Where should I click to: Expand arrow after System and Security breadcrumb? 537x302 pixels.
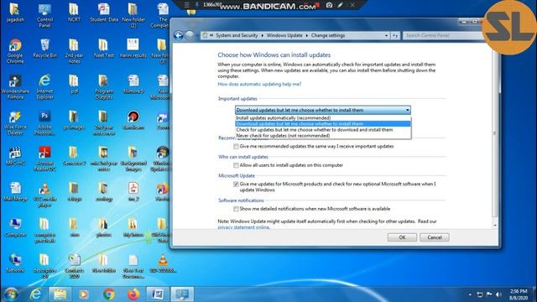pyautogui.click(x=263, y=35)
